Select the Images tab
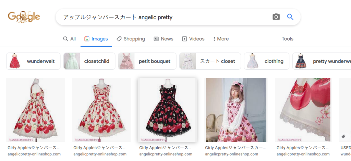351x161 pixels. click(x=96, y=39)
